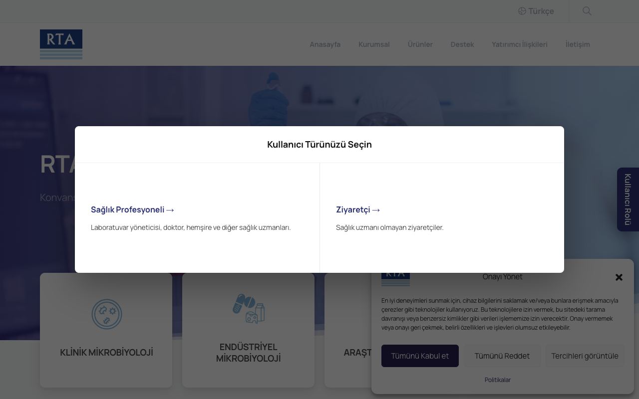639x399 pixels.
Task: Click the Kullanıcı Türünüzü Seçin heading
Action: pyautogui.click(x=319, y=145)
